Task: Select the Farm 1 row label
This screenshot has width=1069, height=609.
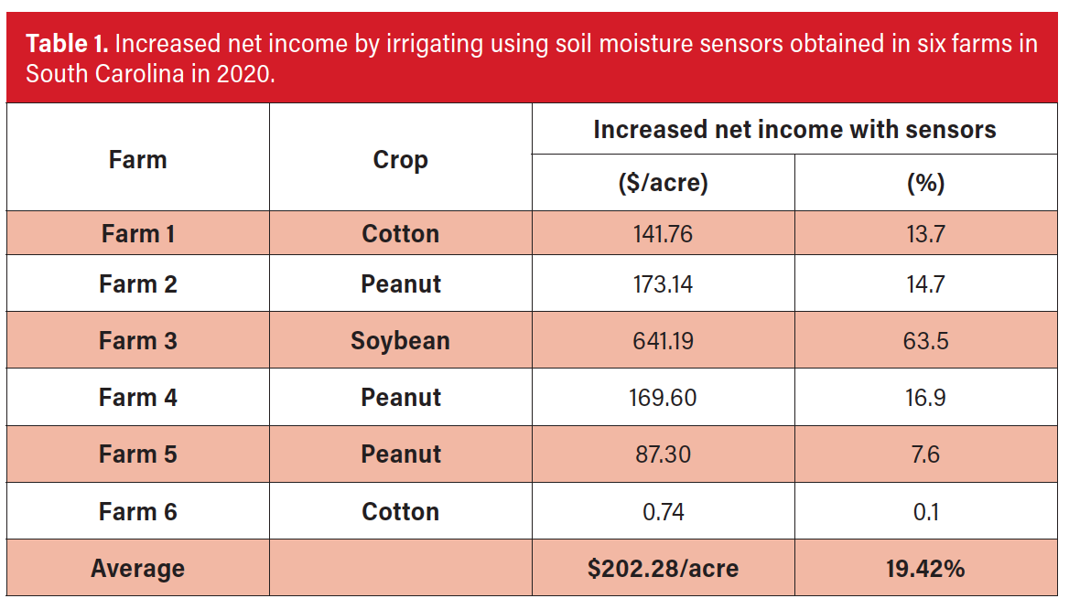Action: tap(138, 234)
